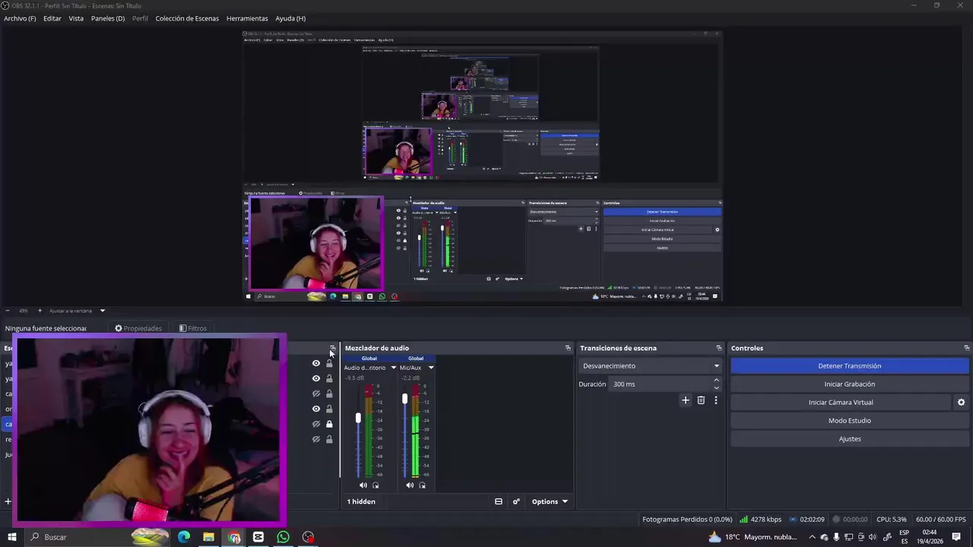This screenshot has width=973, height=547.
Task: Open Paneles (D) menu
Action: [108, 18]
